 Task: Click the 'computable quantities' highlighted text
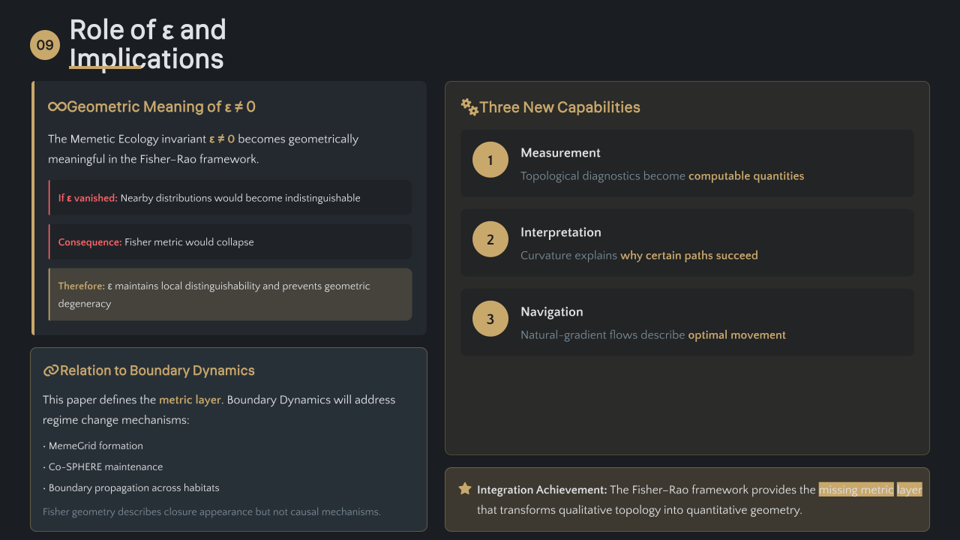click(746, 176)
